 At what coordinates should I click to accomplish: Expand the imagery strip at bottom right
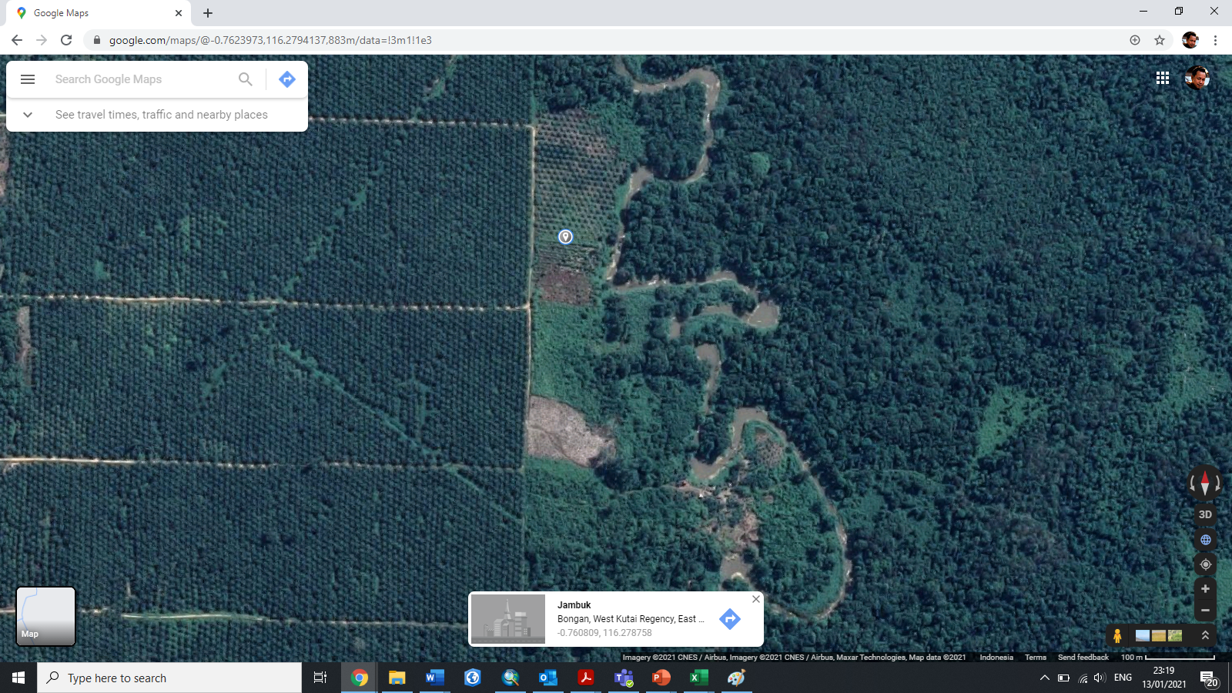[1205, 635]
